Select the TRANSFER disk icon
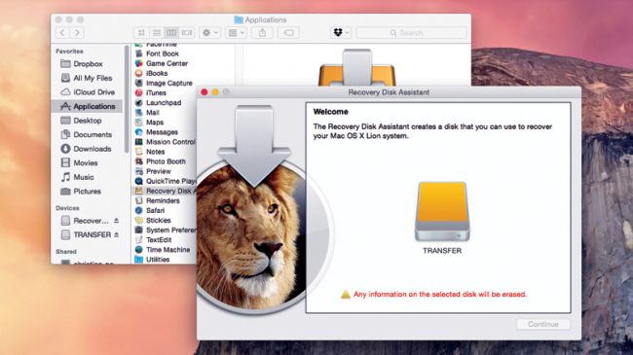 [442, 211]
